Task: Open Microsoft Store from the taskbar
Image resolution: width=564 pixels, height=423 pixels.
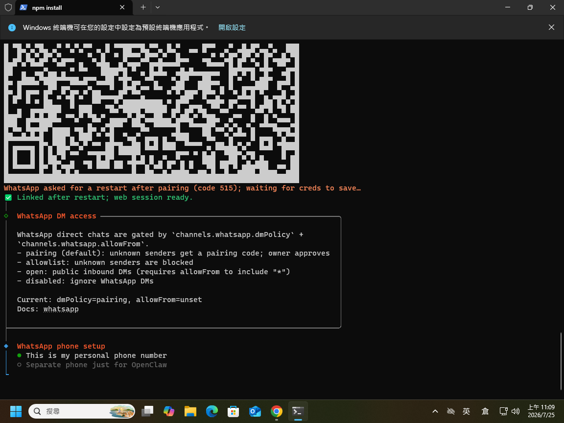Action: (x=234, y=411)
